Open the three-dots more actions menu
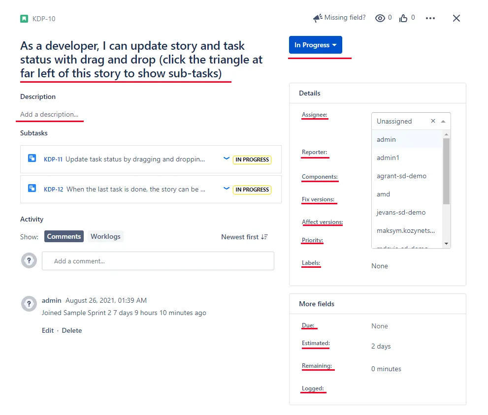 click(430, 18)
